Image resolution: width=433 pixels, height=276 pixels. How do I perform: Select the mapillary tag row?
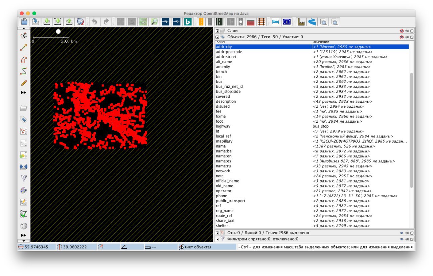click(x=312, y=141)
